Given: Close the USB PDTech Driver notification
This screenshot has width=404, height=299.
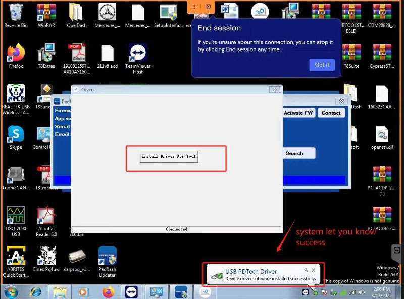Looking at the screenshot, I should (313, 271).
